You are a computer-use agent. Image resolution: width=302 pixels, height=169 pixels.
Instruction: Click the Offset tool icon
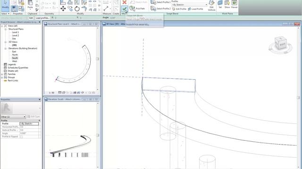click(70, 2)
